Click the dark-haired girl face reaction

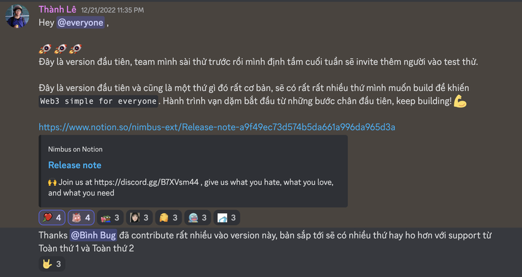coord(139,218)
